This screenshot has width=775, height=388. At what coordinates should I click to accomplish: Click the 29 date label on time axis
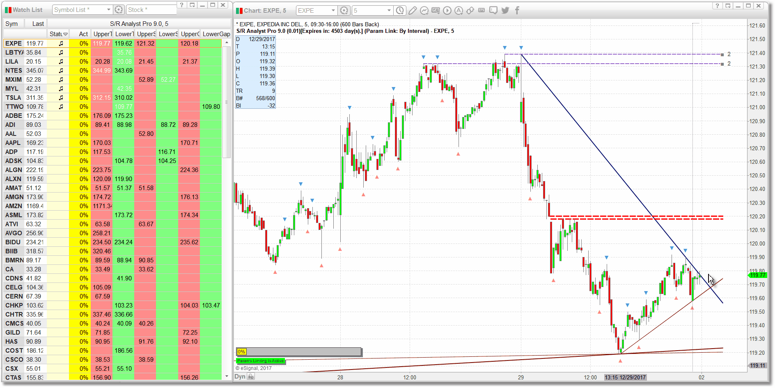pyautogui.click(x=520, y=377)
